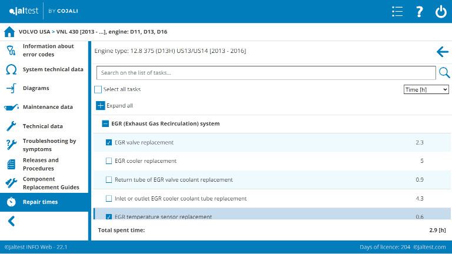Open the Diagrams section
The width and height of the screenshot is (452, 254).
point(36,88)
